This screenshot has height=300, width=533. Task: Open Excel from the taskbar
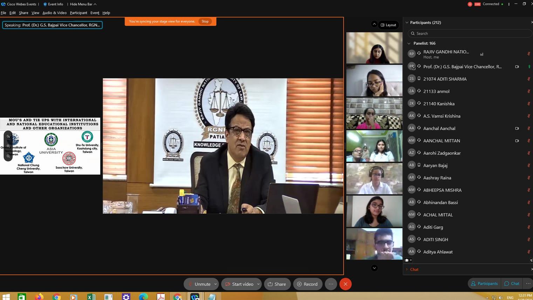[x=91, y=297]
